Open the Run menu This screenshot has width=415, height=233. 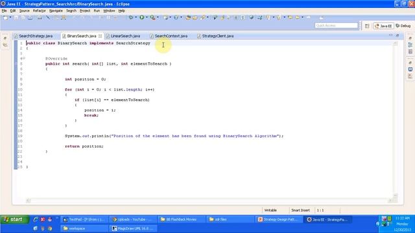(x=97, y=11)
